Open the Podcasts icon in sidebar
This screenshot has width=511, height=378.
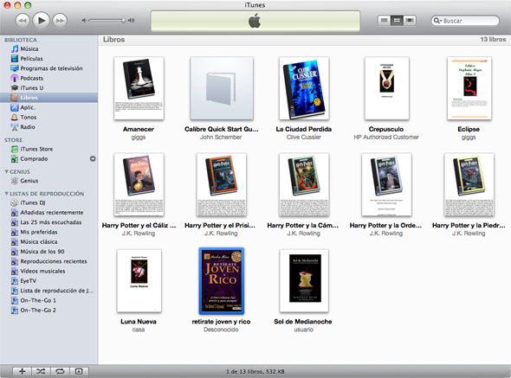[15, 78]
